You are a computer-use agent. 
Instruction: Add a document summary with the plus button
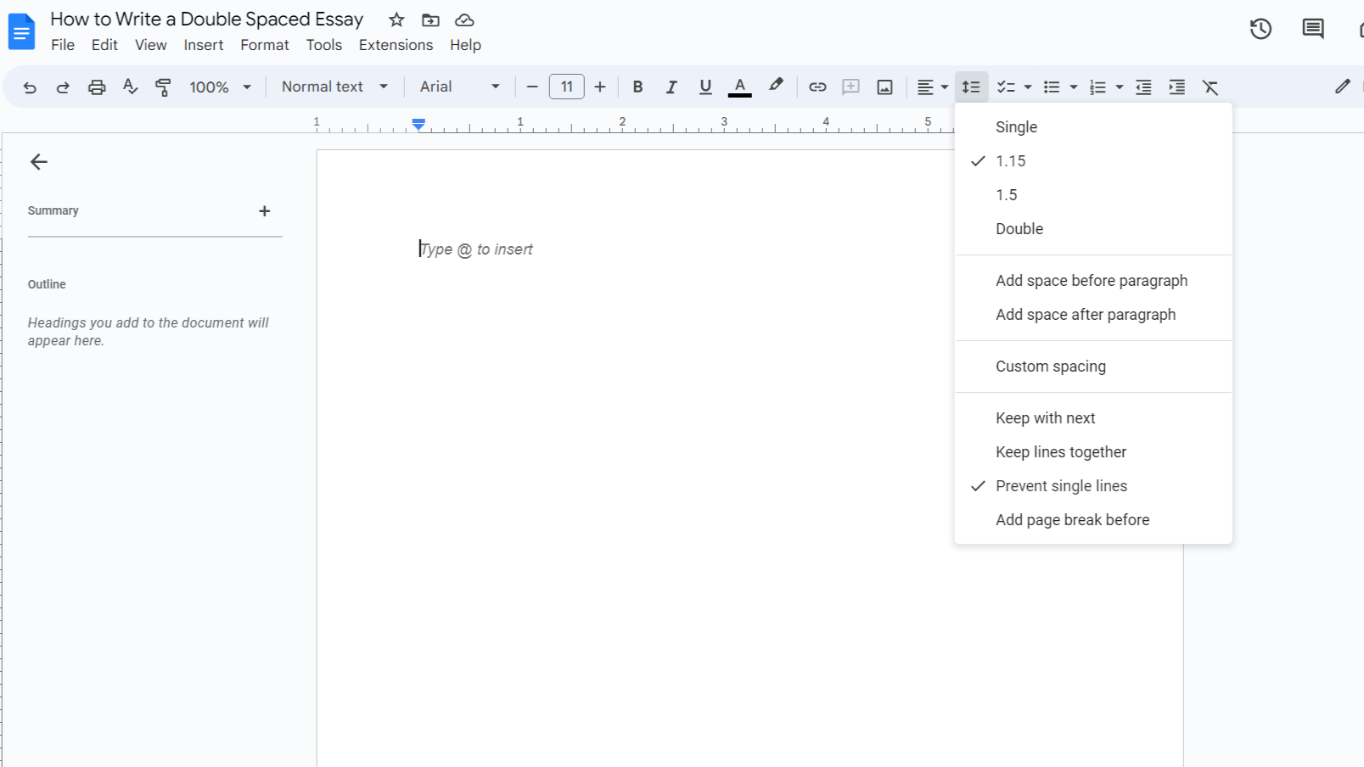264,210
